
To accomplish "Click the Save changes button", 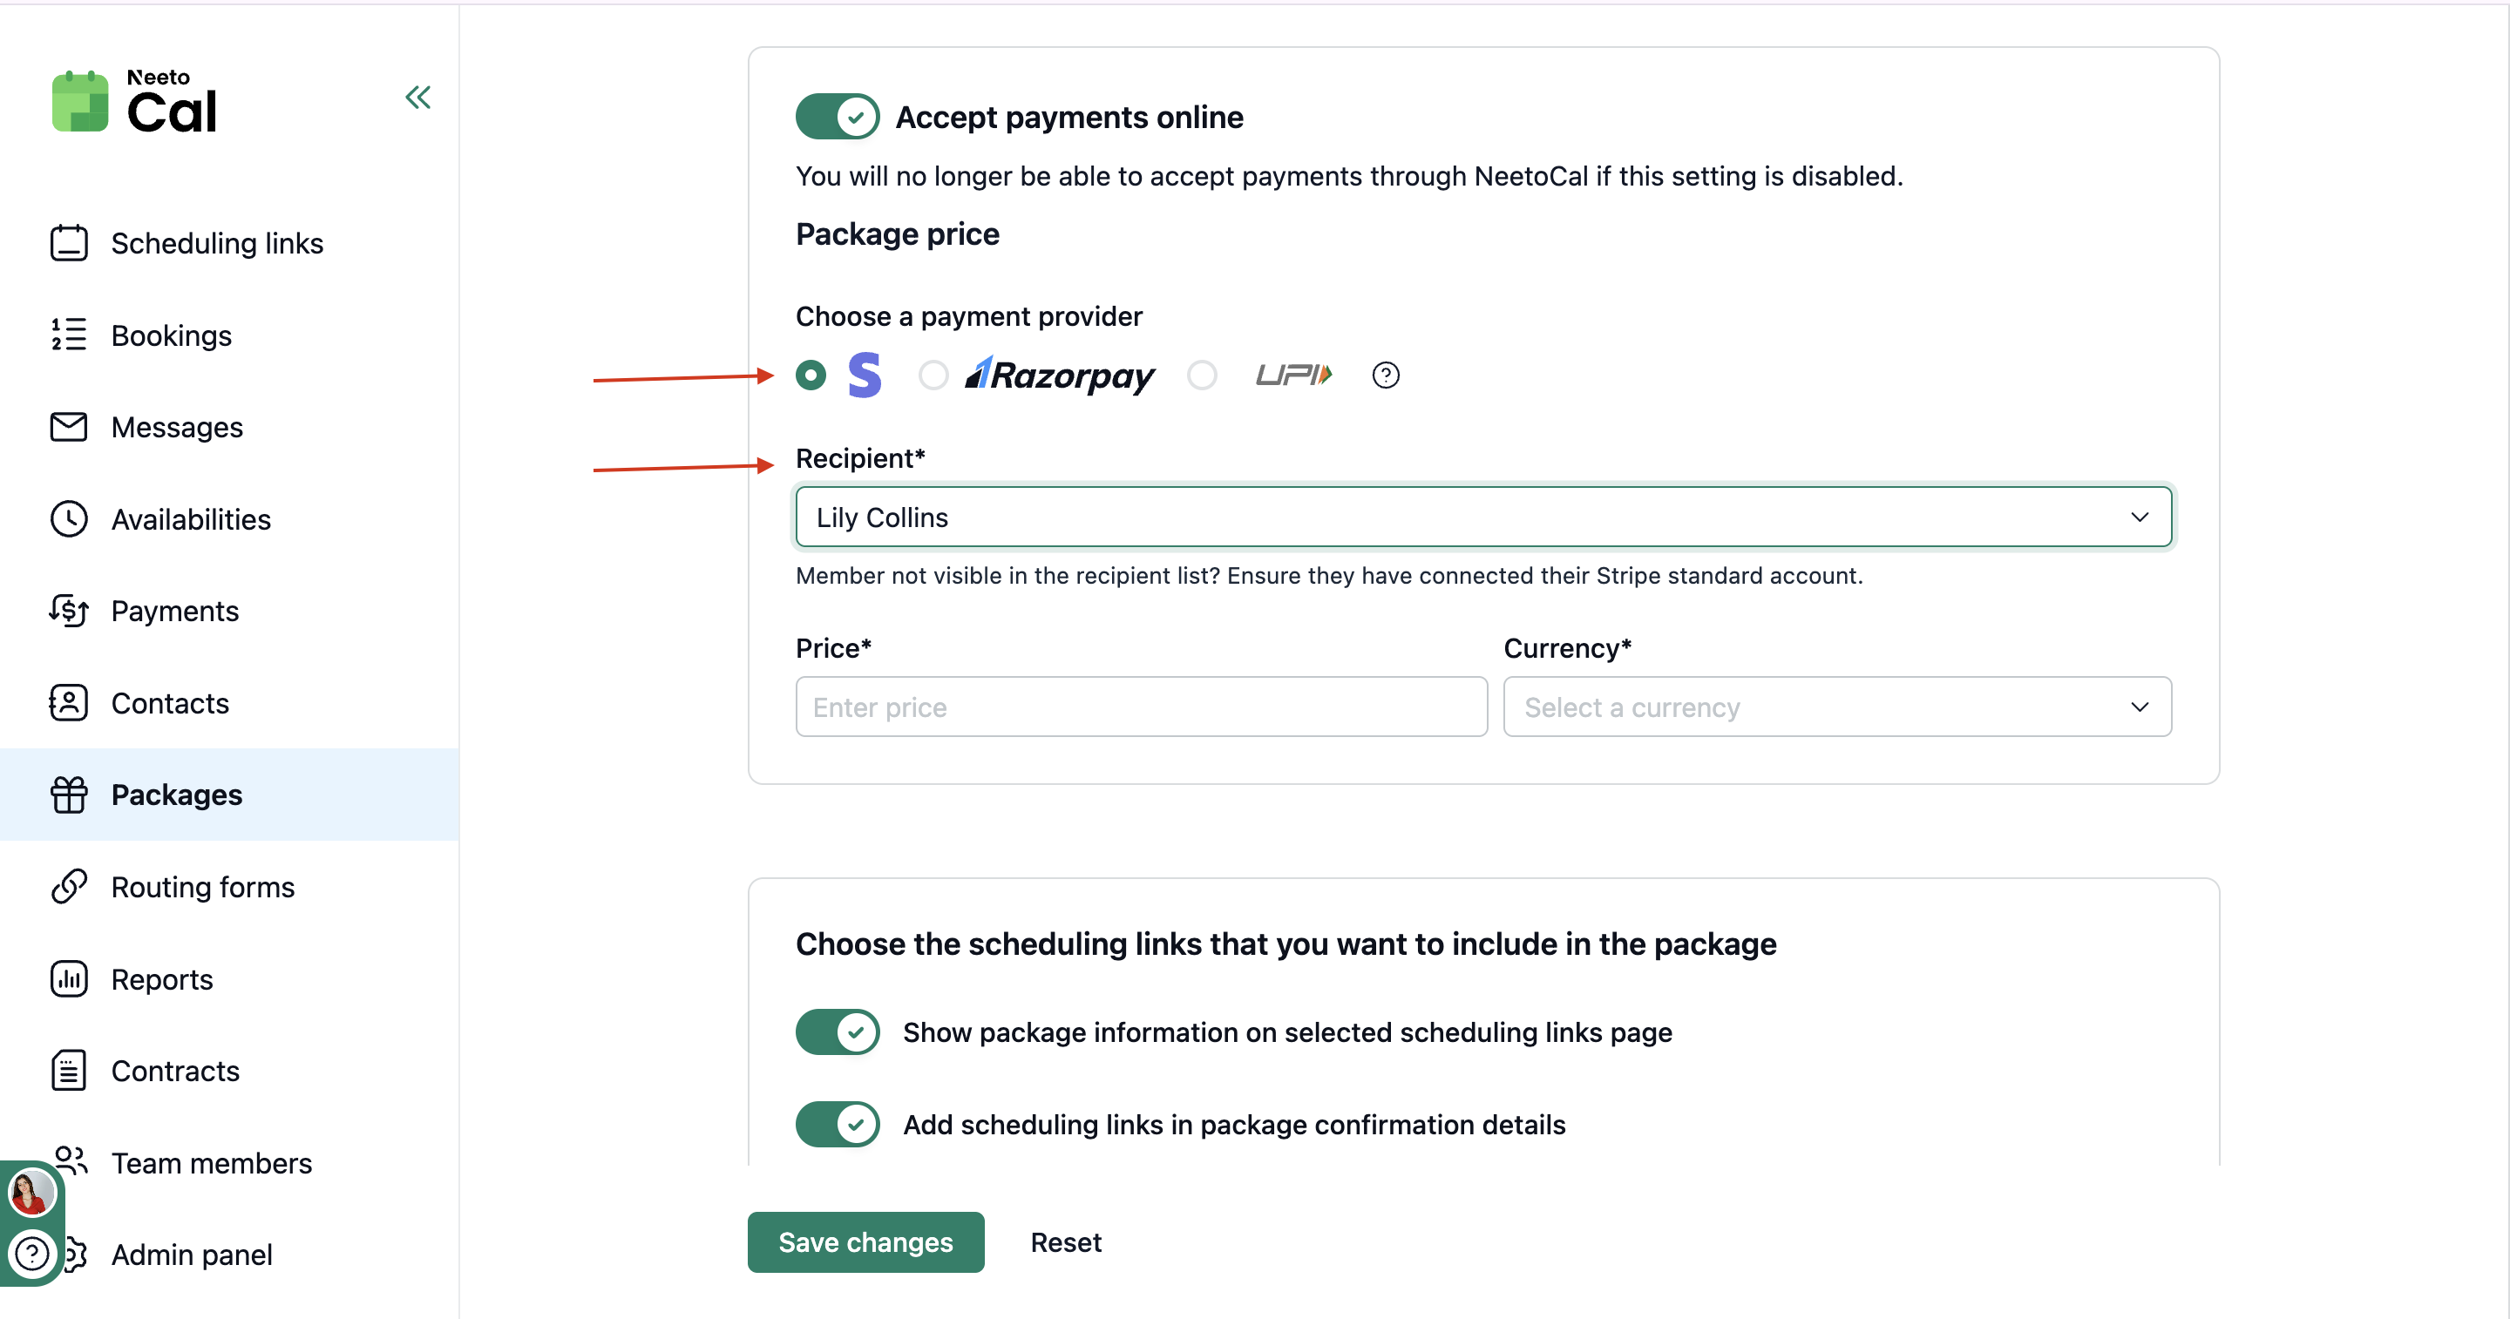I will [865, 1242].
